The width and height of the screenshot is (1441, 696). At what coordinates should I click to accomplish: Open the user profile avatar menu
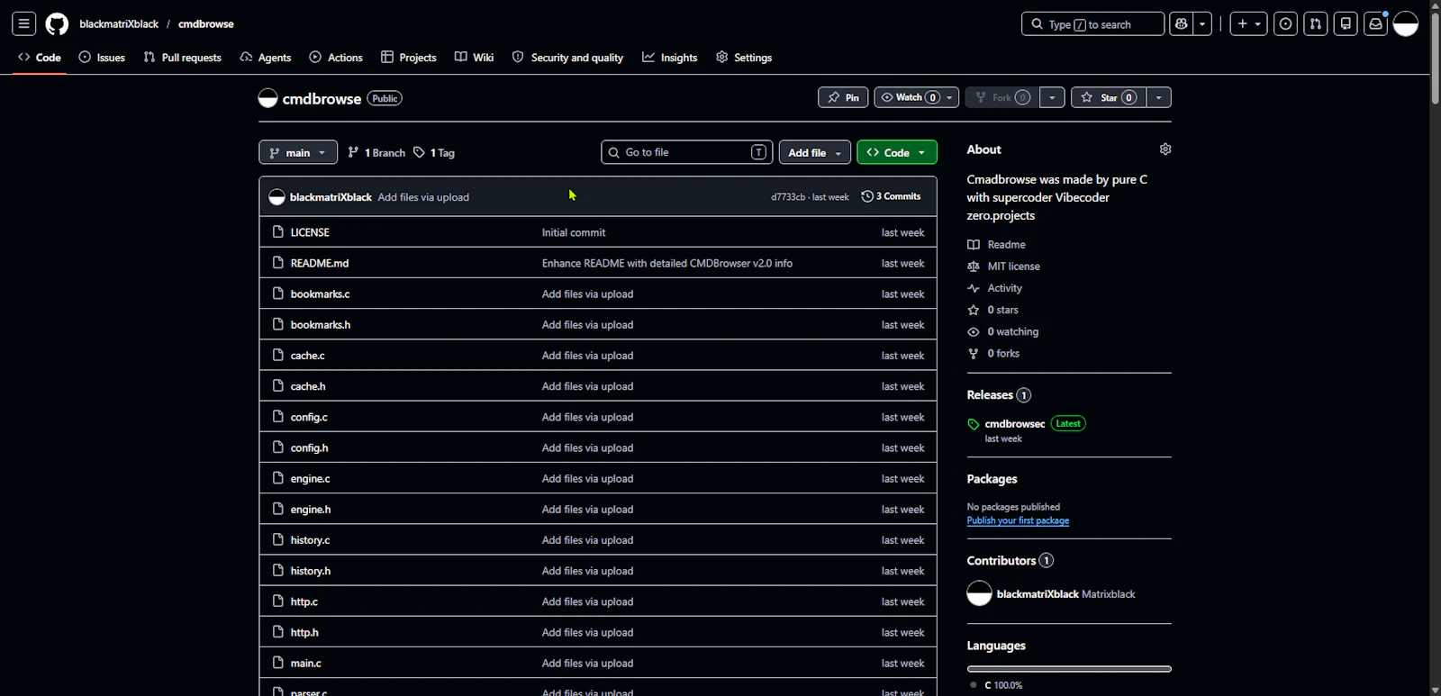click(1406, 24)
